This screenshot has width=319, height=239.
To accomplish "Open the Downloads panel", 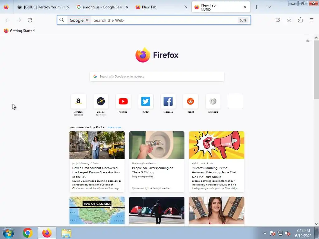I will 289,20.
